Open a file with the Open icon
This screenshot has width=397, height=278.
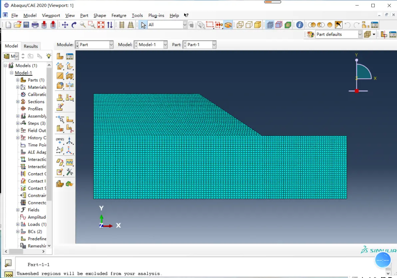[x=17, y=25]
